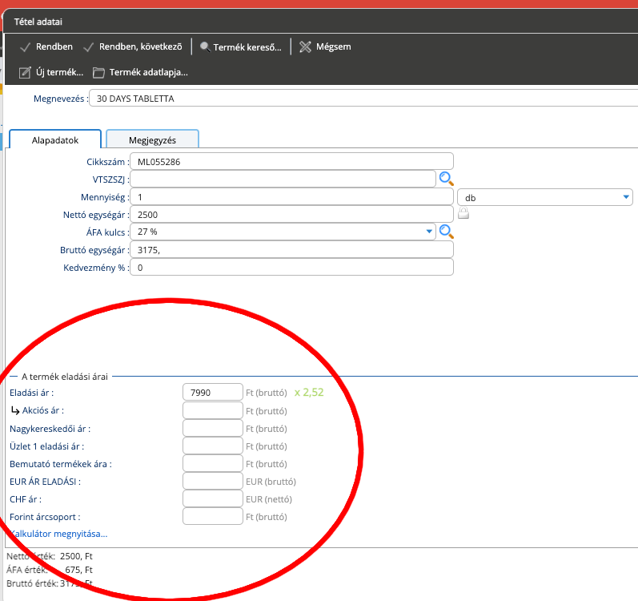
Task: Click the ÁFA érték 675, Ft text
Action: (50, 570)
